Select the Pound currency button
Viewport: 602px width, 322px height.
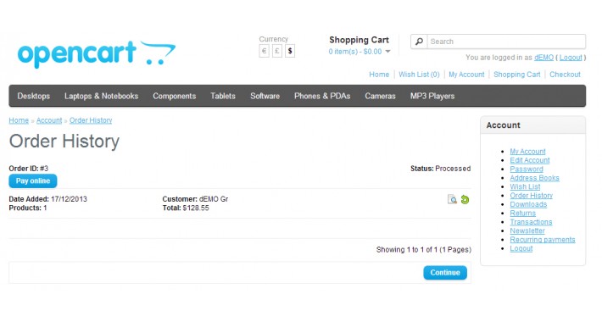(x=277, y=51)
